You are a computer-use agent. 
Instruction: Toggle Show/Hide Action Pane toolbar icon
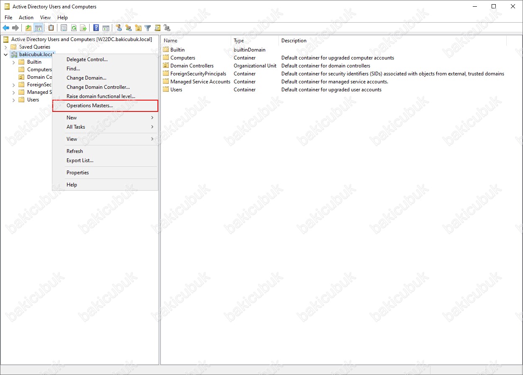pyautogui.click(x=106, y=28)
